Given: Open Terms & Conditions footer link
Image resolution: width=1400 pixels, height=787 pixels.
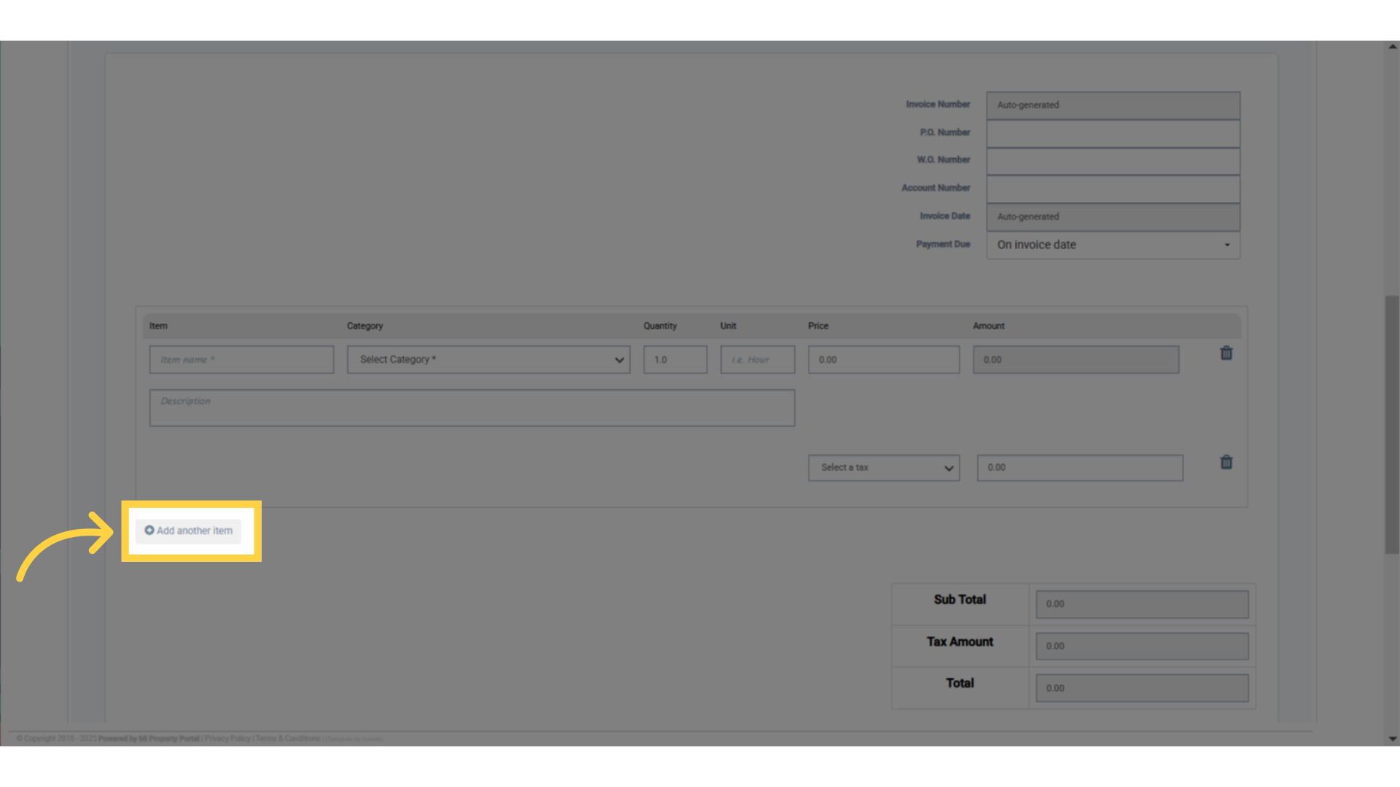Looking at the screenshot, I should (x=288, y=739).
